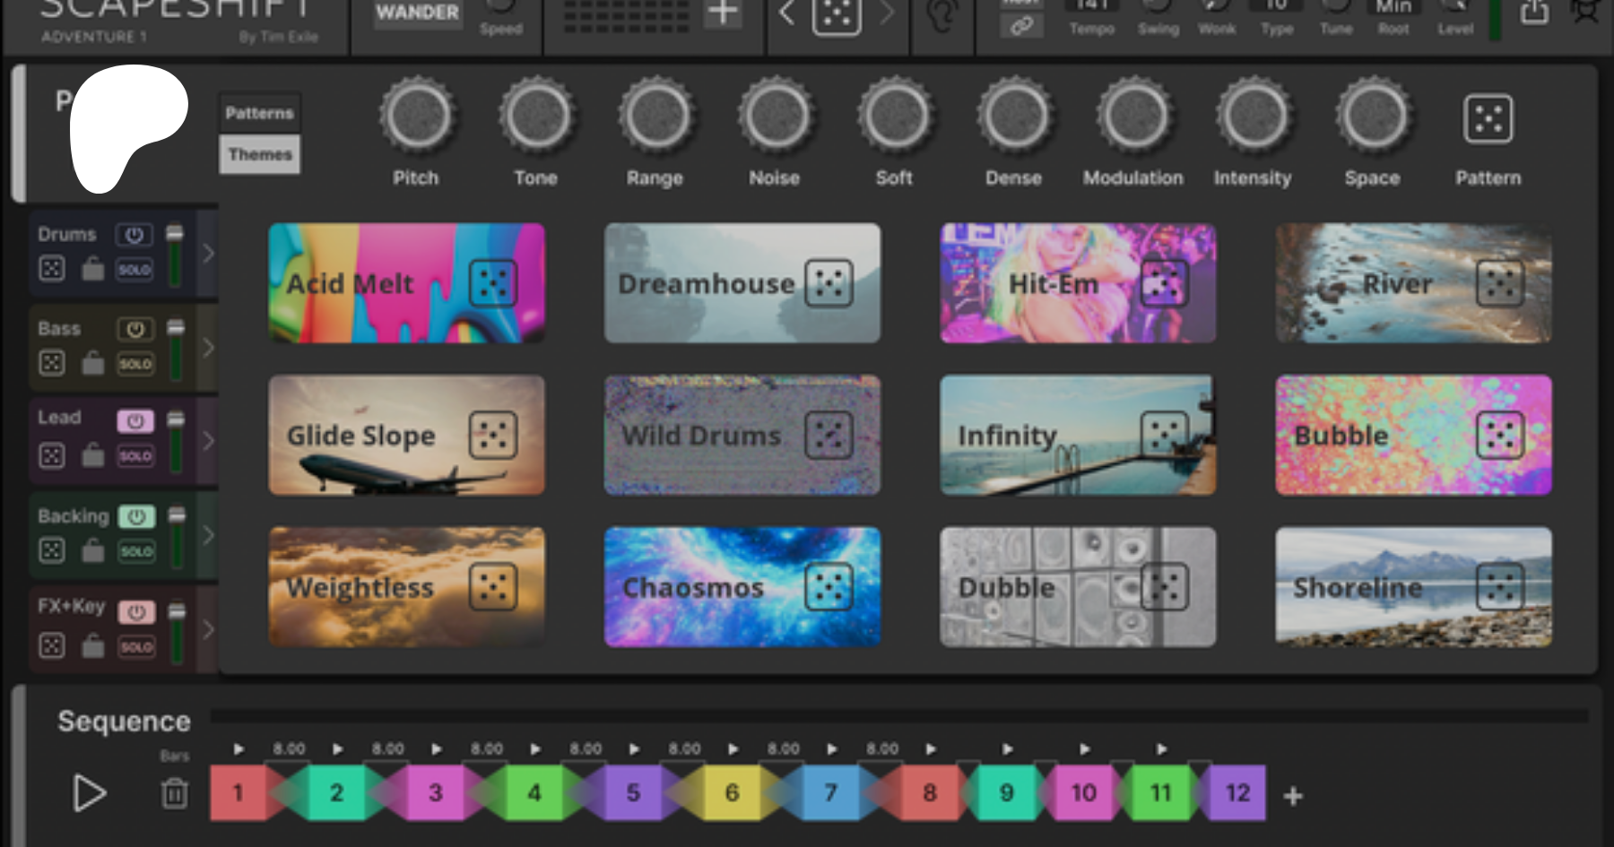Screen dimensions: 1614x847
Task: Expand the Lead track chevron
Action: (x=208, y=441)
